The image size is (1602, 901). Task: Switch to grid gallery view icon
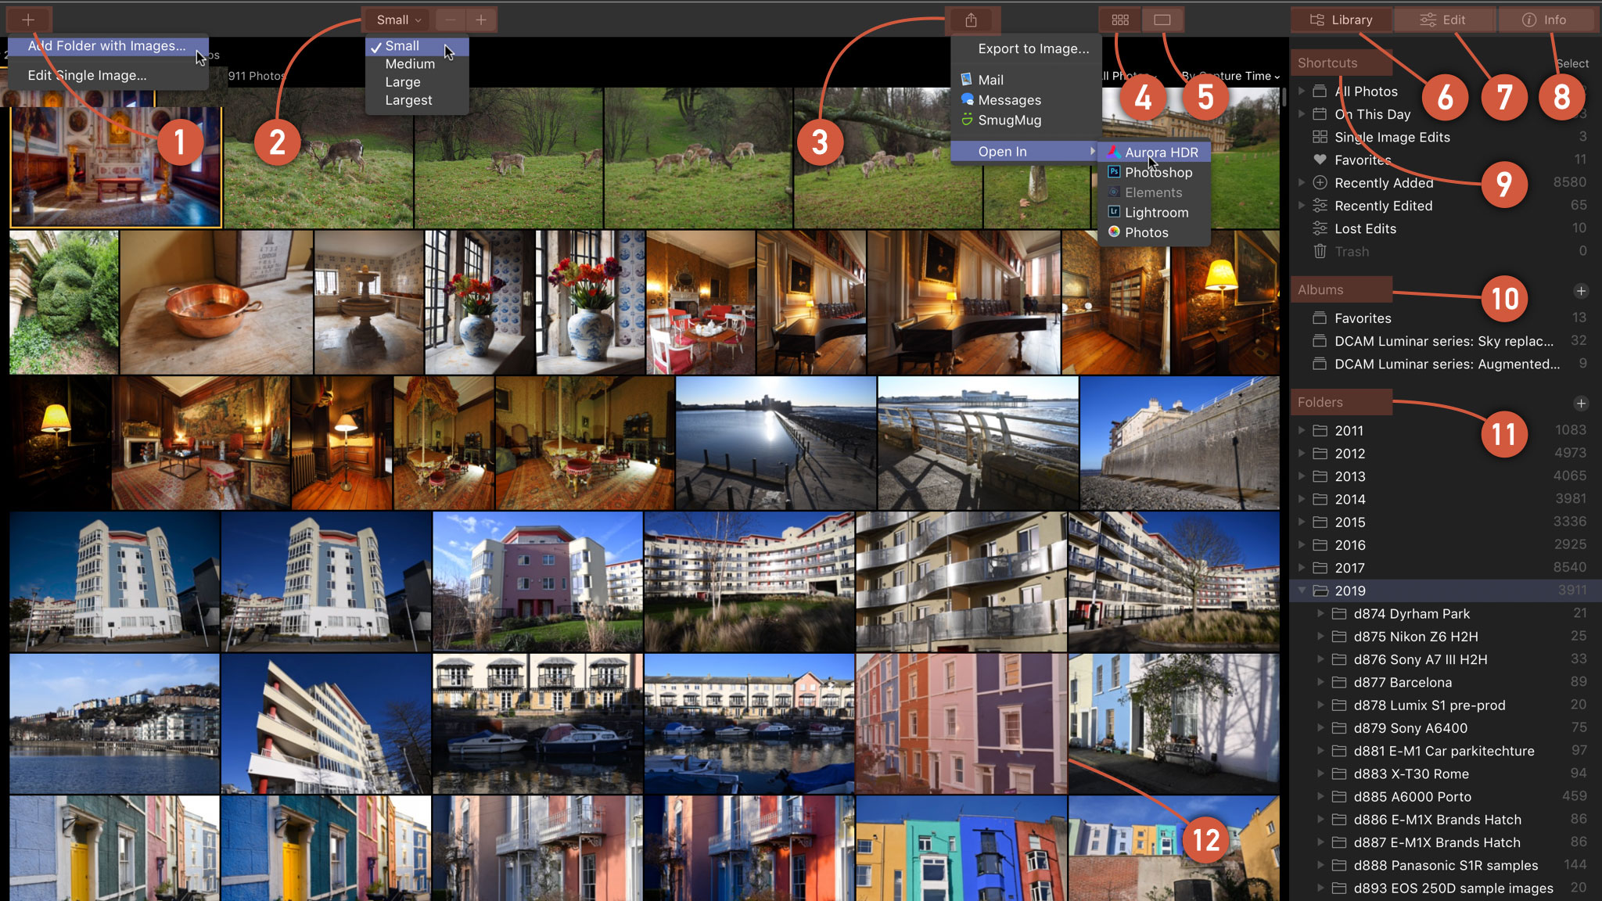(x=1119, y=20)
